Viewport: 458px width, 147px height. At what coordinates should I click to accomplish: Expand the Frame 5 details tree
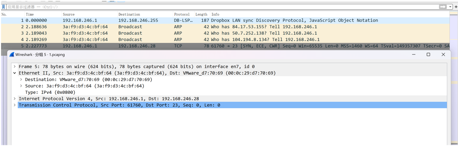click(x=15, y=66)
